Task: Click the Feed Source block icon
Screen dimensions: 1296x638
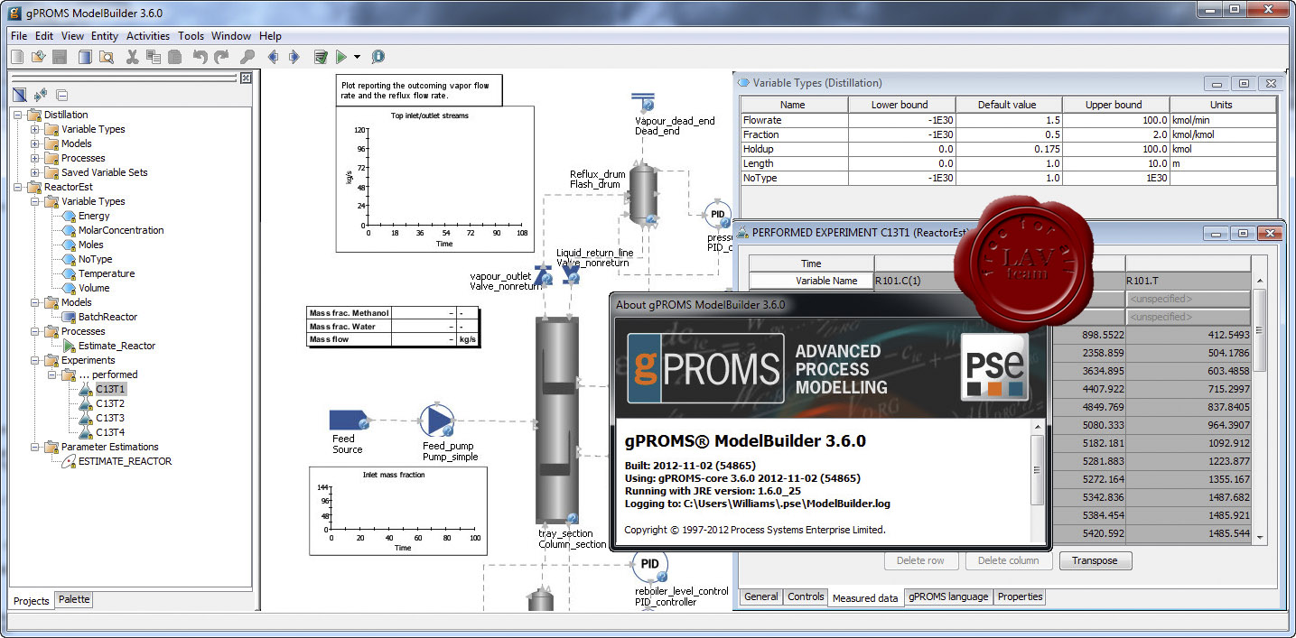Action: (x=348, y=420)
